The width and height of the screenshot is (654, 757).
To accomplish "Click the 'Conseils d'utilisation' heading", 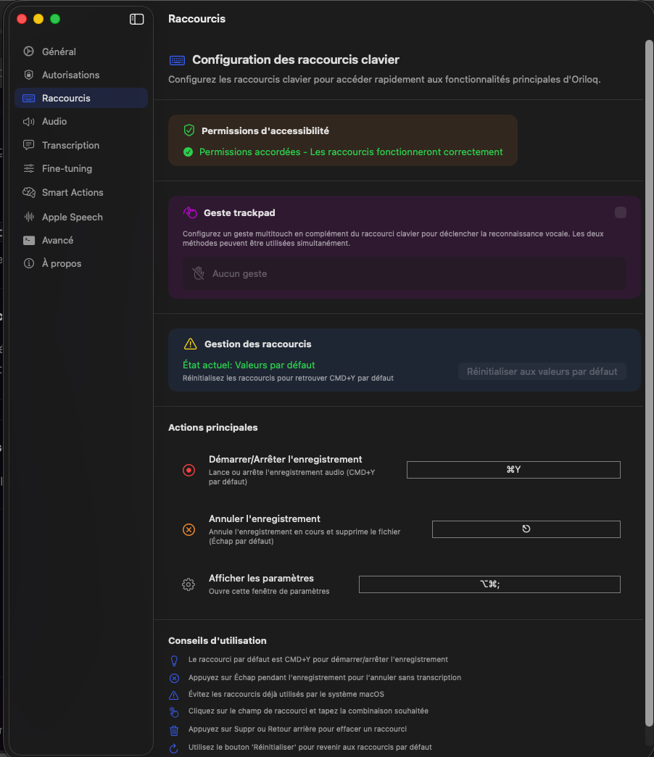I will pyautogui.click(x=218, y=641).
